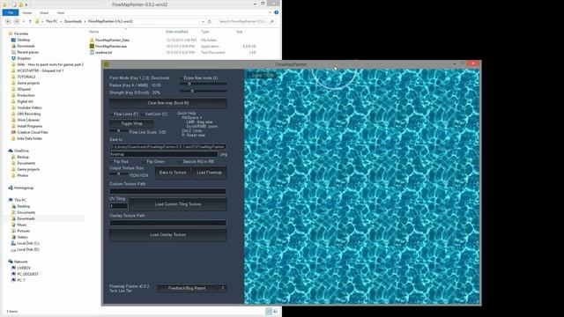Toggle Flow Lines (F) checkbox
The width and height of the screenshot is (564, 317).
tap(111, 114)
